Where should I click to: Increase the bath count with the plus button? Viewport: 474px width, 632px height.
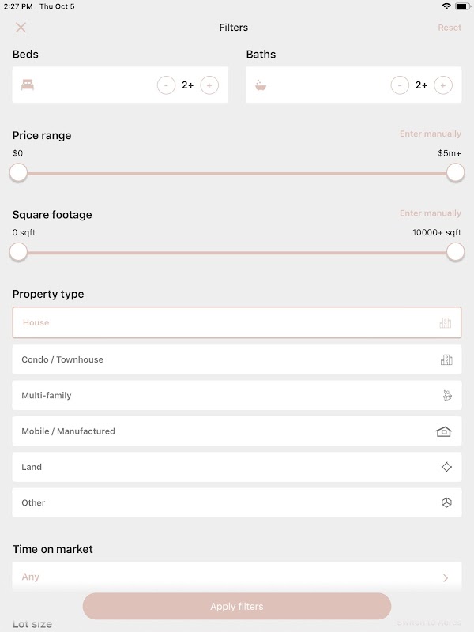pos(443,85)
